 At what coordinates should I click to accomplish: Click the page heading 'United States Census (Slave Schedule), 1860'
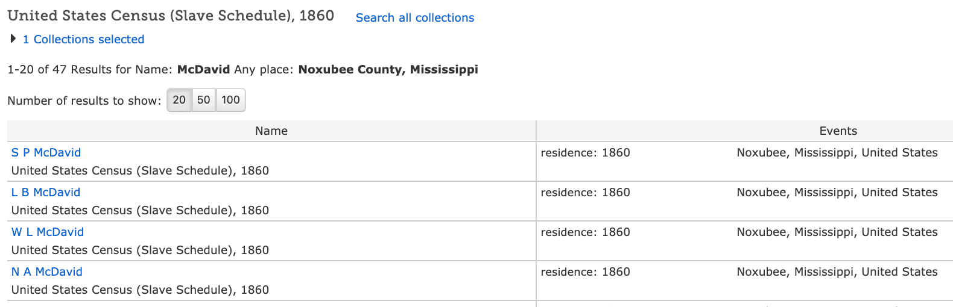point(171,16)
